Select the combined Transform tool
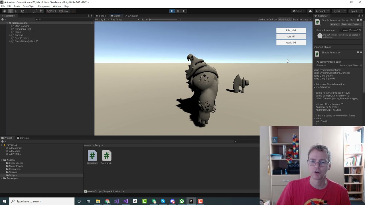 click(x=35, y=11)
